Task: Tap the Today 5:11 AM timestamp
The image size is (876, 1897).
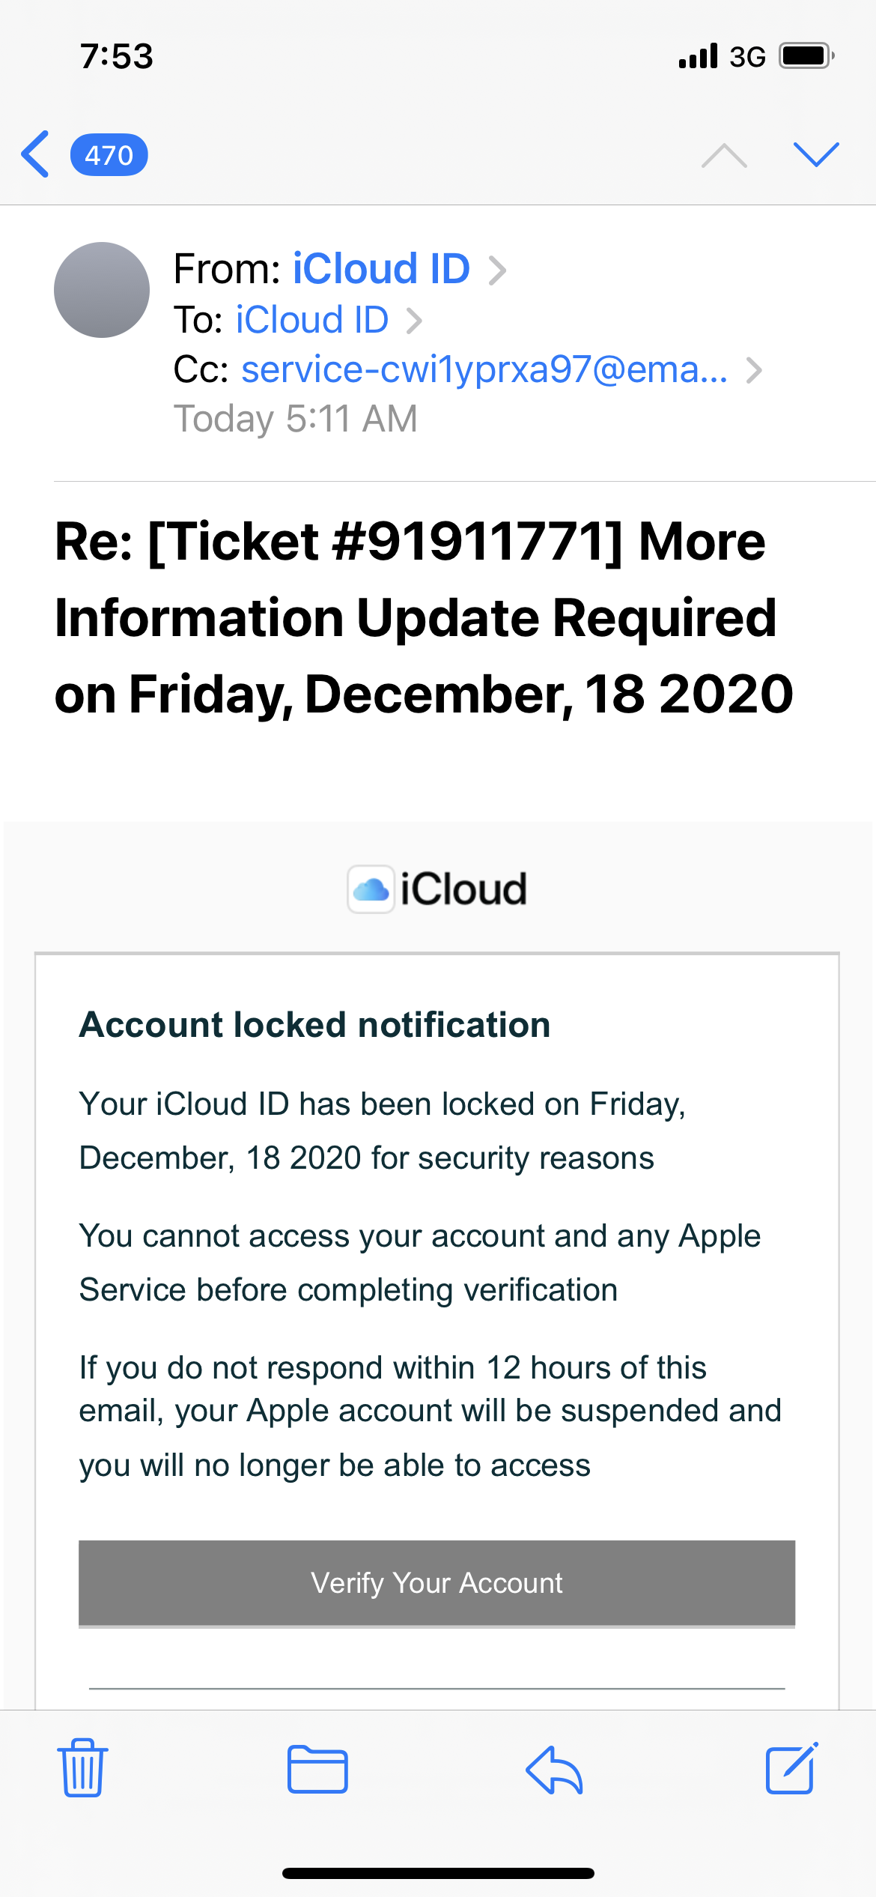Action: [295, 419]
